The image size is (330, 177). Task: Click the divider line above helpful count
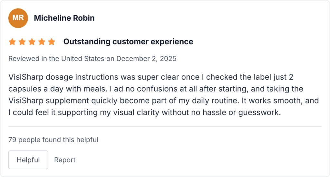[165, 127]
